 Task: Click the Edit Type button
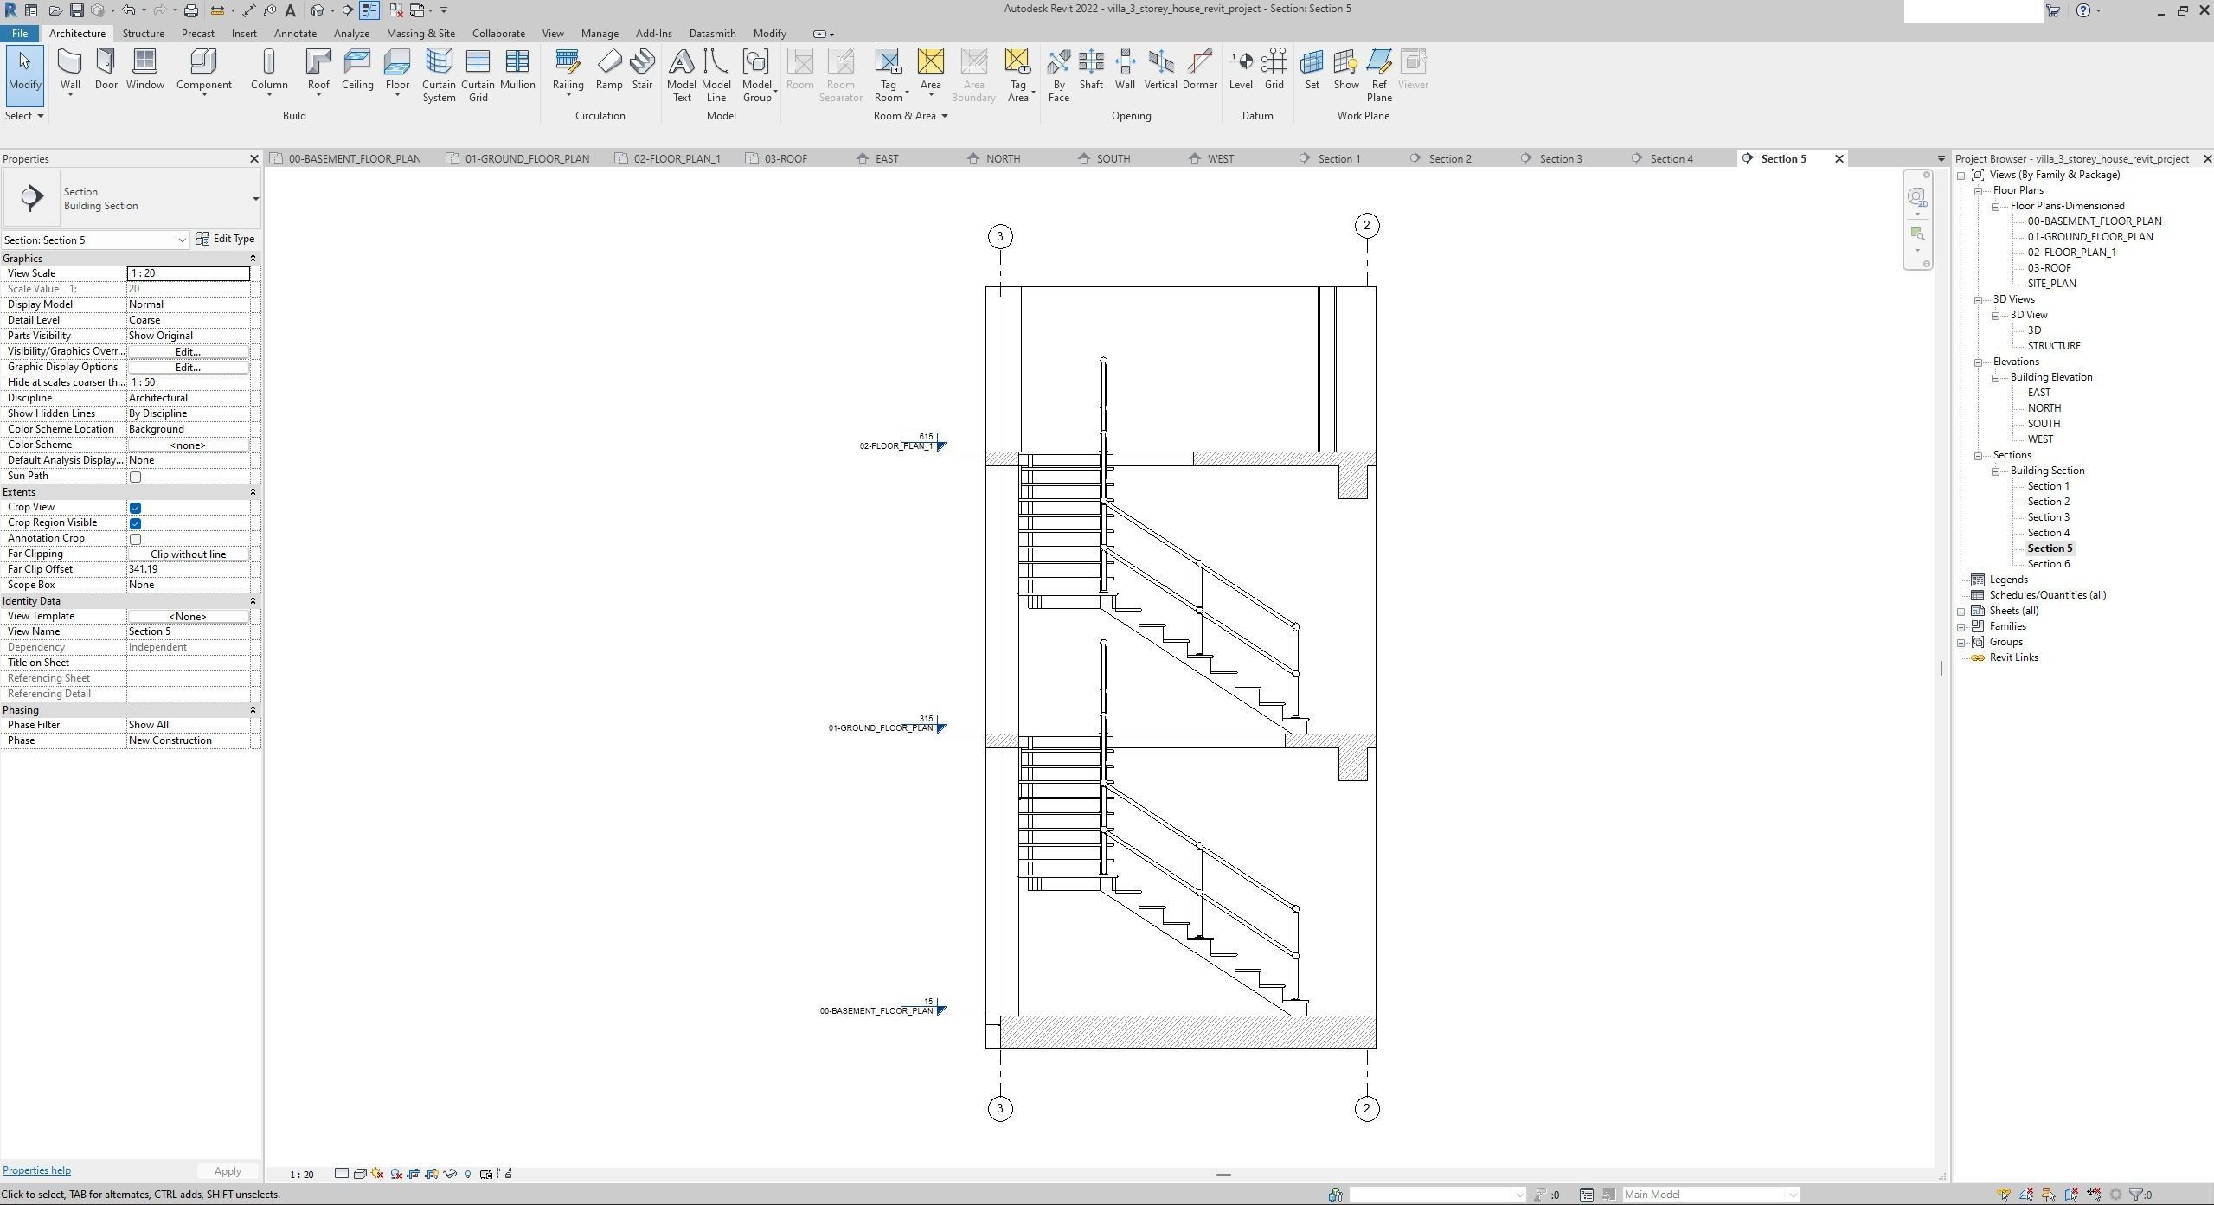226,239
